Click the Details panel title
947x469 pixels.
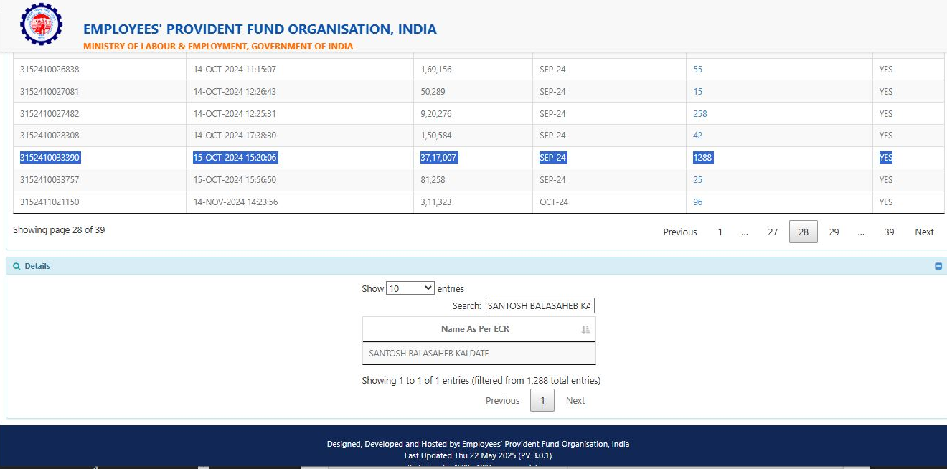point(37,266)
